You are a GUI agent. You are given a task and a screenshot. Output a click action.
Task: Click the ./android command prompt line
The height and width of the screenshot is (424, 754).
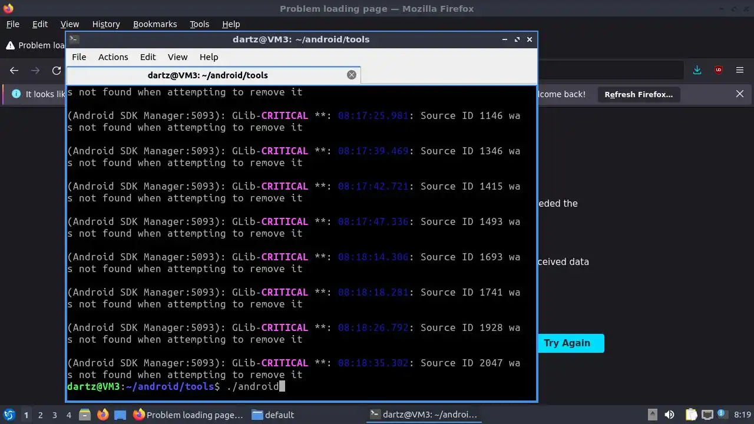pyautogui.click(x=176, y=386)
